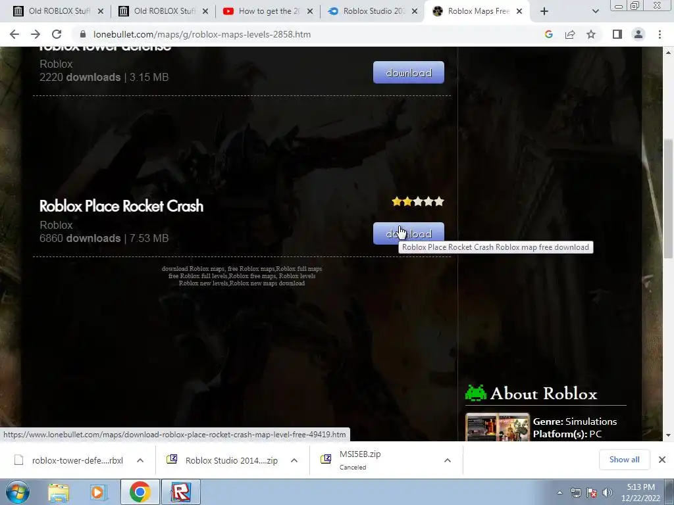The image size is (674, 505).
Task: Click the '6860 downloads | 7.53 MB' text
Action: click(x=104, y=238)
